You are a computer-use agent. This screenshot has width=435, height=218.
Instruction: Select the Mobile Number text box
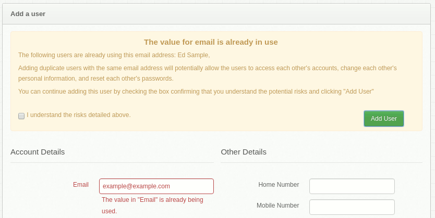[352, 207]
